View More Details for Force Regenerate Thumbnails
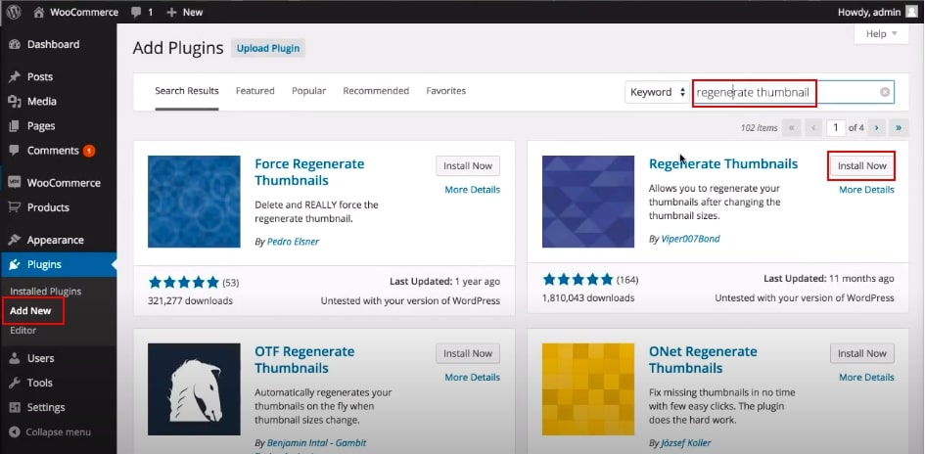The height and width of the screenshot is (454, 925). coord(473,189)
